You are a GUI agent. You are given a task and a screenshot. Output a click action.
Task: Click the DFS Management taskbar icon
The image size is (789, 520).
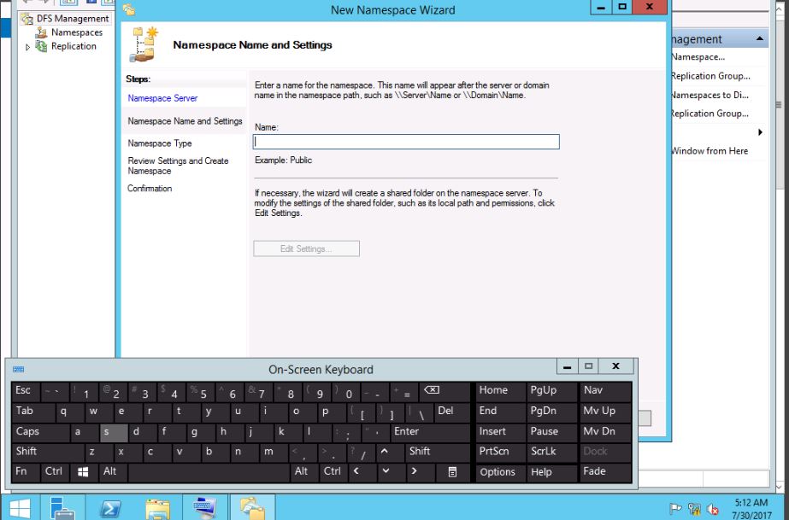coord(252,508)
